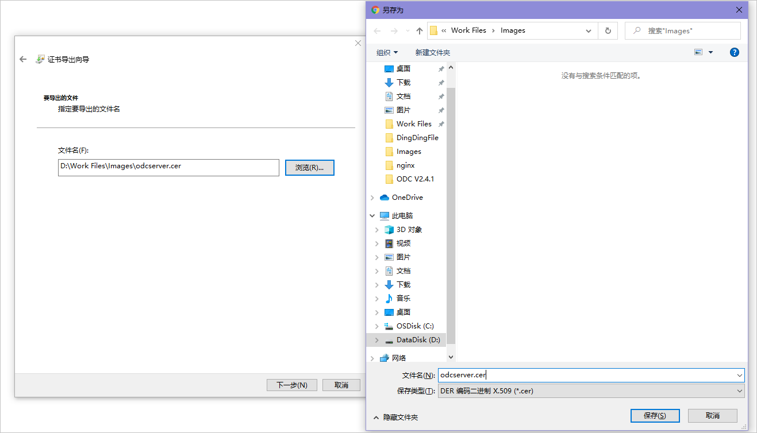Viewport: 757px width, 433px height.
Task: Click the navigation pane scroll down arrow
Action: [x=451, y=357]
